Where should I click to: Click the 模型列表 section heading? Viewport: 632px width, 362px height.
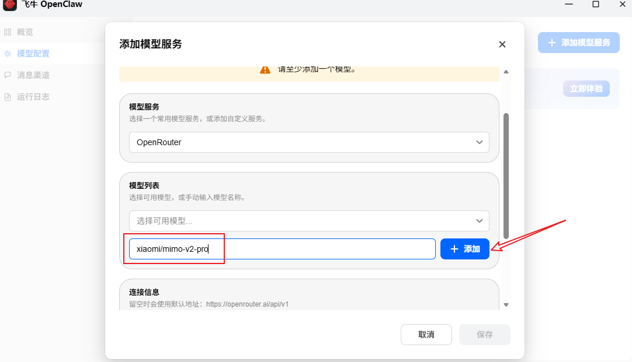(x=144, y=186)
